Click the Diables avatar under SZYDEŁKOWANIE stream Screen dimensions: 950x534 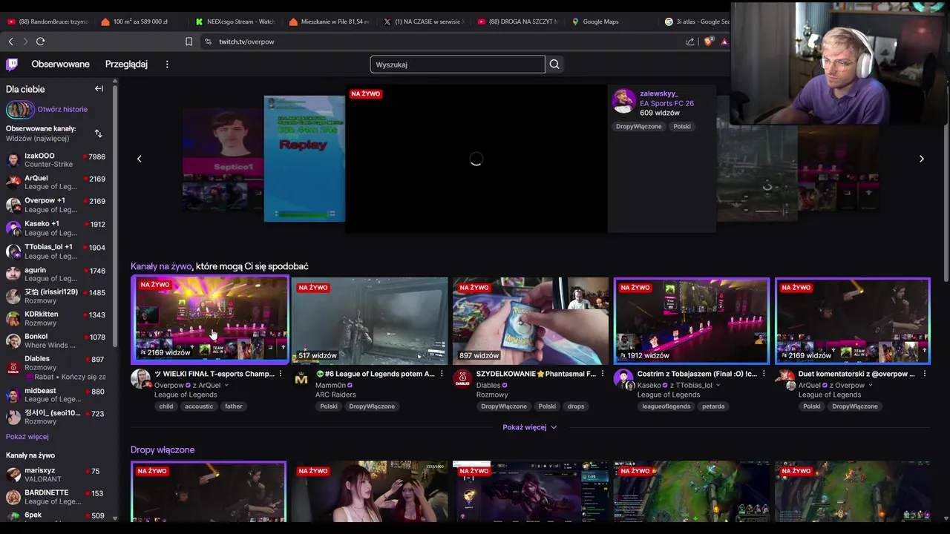[x=462, y=379]
